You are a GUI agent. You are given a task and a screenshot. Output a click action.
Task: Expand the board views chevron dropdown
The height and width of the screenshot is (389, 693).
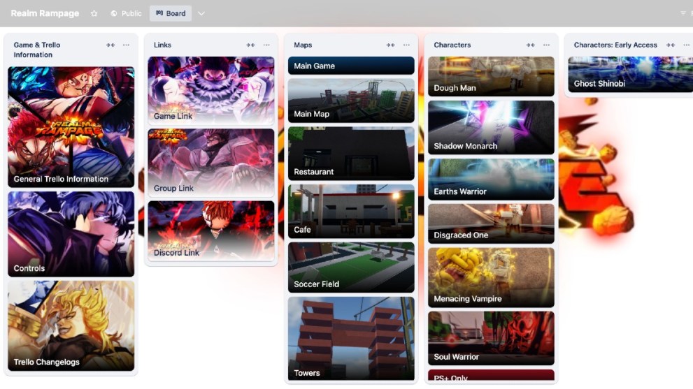pyautogui.click(x=201, y=13)
